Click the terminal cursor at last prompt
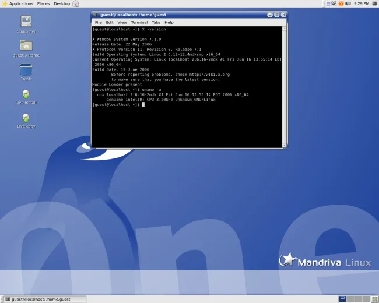Viewport: 379px width, 303px height. coord(143,105)
